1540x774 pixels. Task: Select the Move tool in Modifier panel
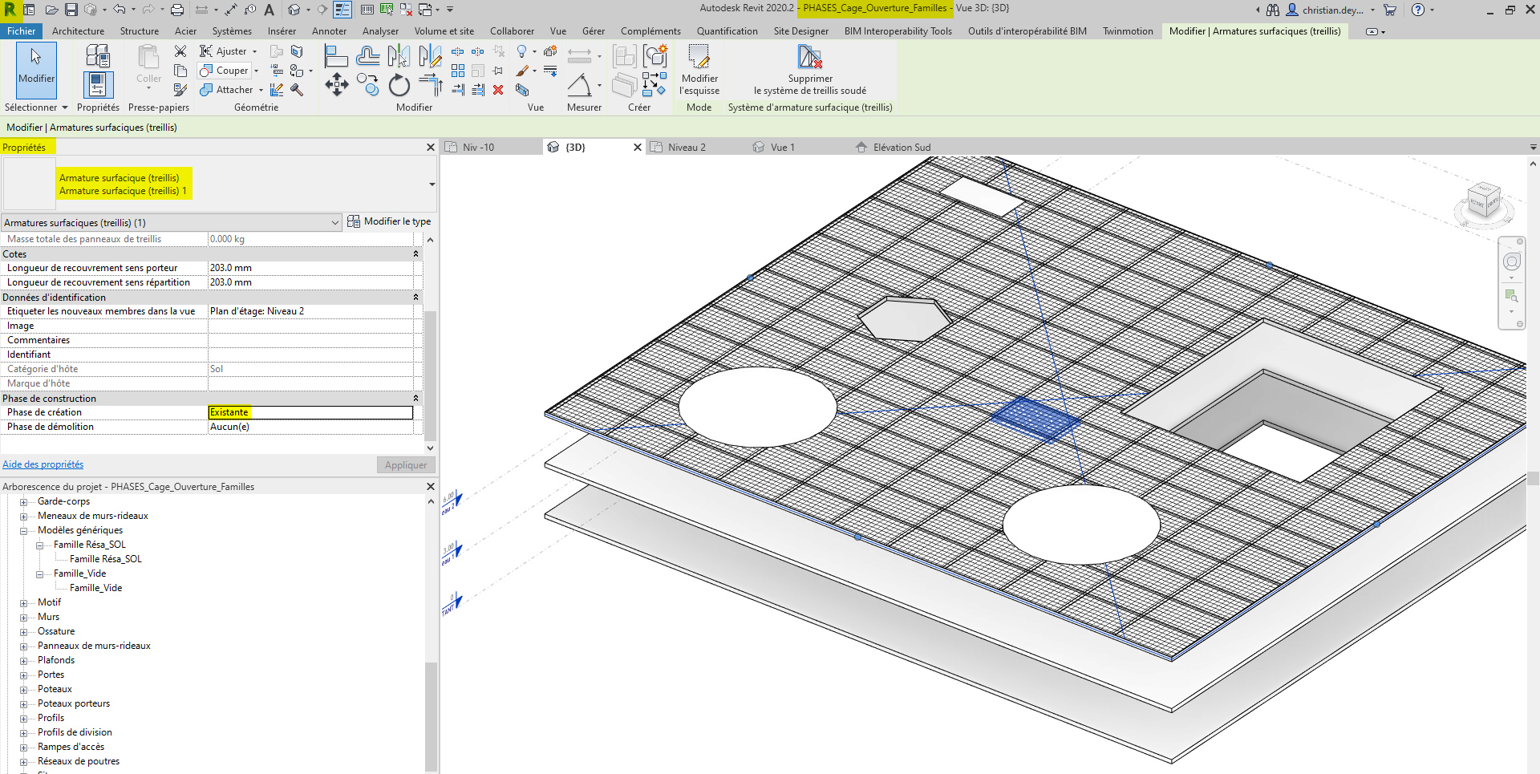(336, 84)
